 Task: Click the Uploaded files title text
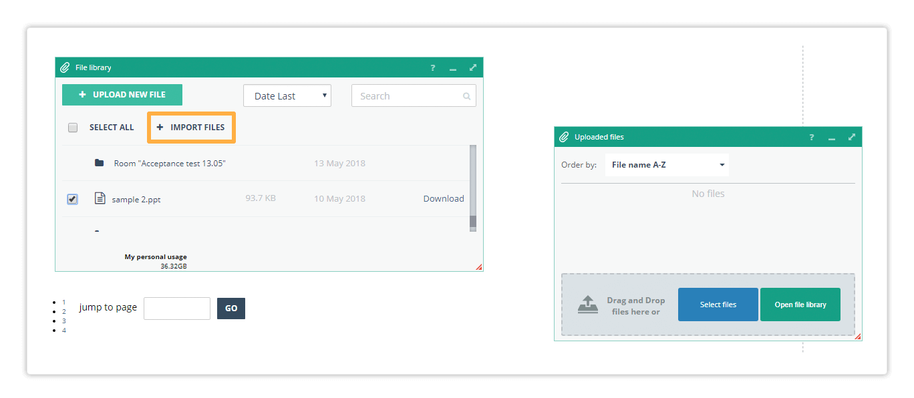pos(599,137)
